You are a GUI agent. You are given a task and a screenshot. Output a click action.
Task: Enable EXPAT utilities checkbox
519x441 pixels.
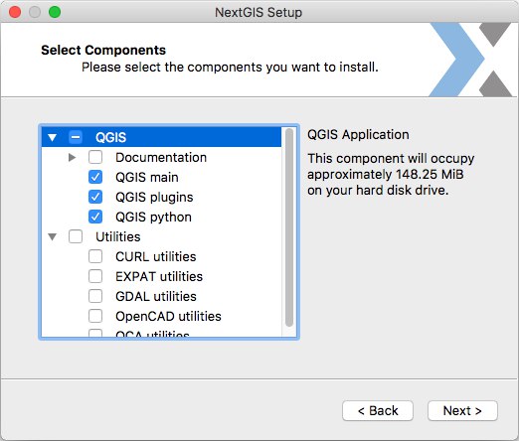95,276
